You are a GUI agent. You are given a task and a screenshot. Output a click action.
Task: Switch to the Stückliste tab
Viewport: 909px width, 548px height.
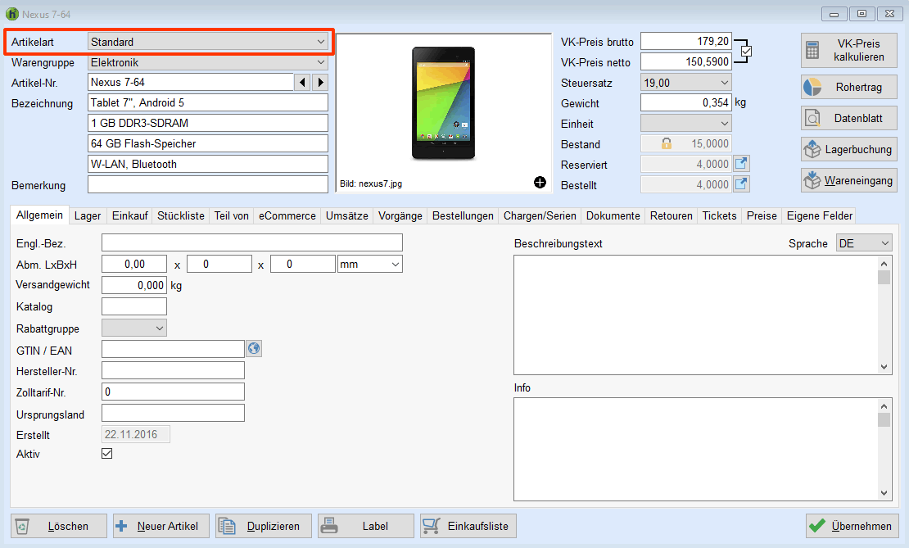coord(181,215)
